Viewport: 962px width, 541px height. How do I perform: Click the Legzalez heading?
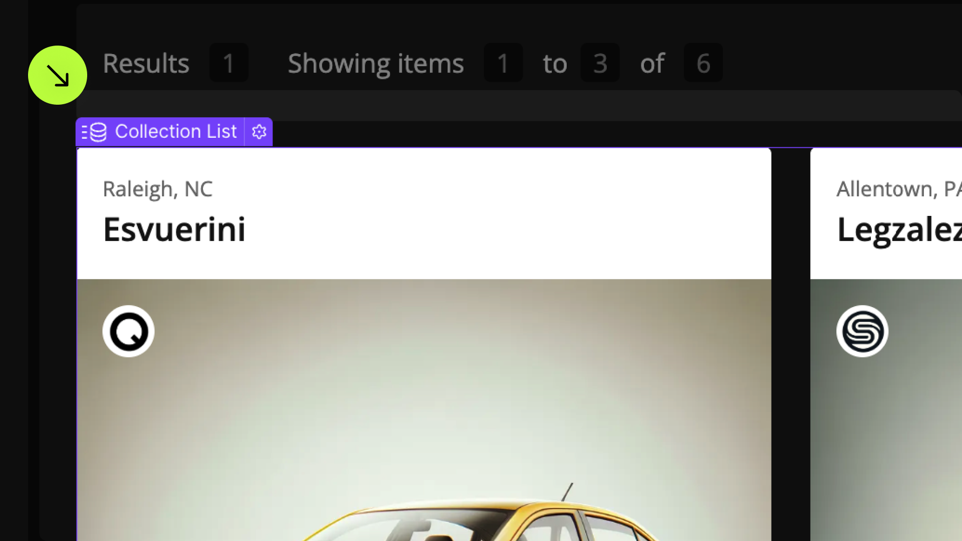point(899,230)
